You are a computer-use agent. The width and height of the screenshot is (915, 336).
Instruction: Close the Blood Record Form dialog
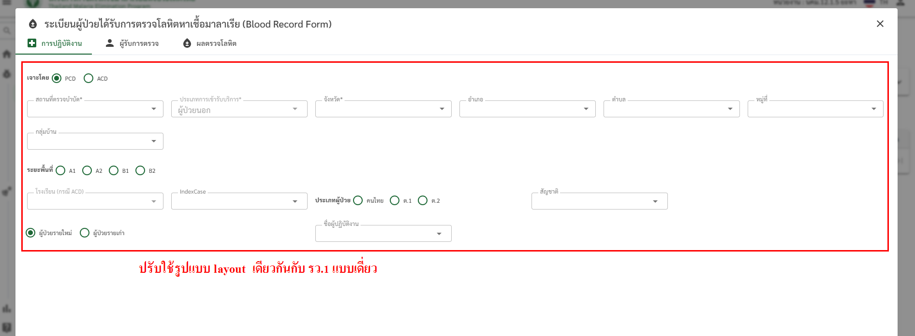pyautogui.click(x=880, y=24)
